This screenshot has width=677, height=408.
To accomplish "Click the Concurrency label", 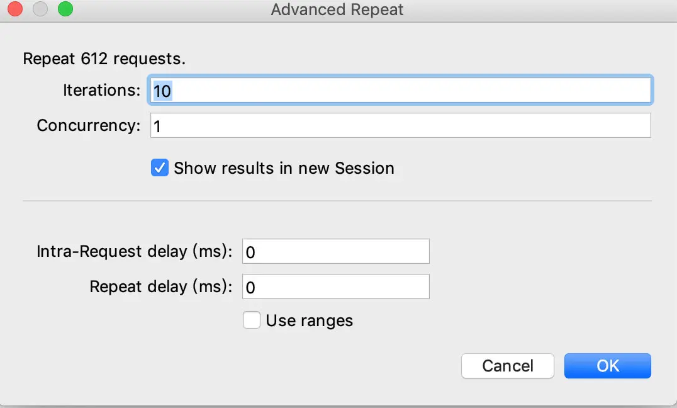I will click(x=89, y=125).
